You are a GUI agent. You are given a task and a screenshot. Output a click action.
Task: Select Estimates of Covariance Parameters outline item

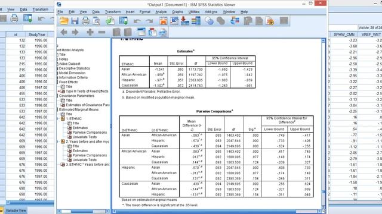[88, 105]
